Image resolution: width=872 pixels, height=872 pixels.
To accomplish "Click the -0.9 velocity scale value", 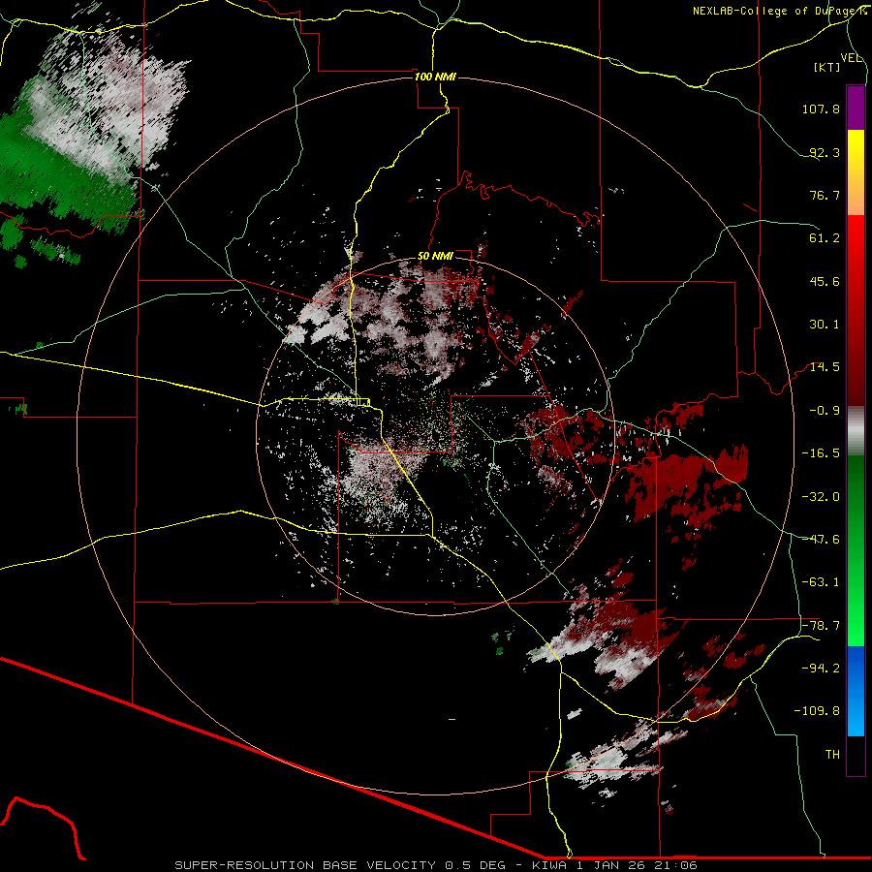I will point(825,411).
